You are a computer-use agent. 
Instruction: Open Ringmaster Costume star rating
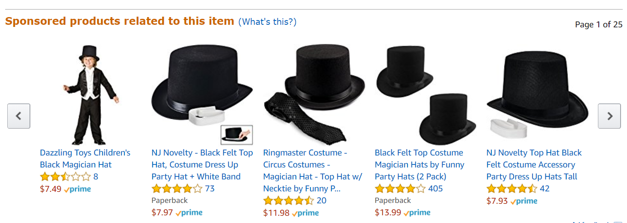[289, 200]
